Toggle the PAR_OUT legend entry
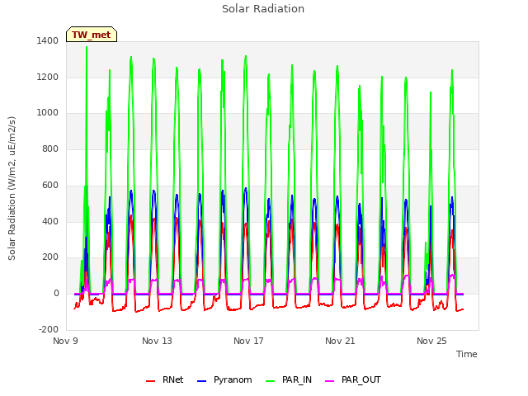Image resolution: width=528 pixels, height=396 pixels. (353, 379)
